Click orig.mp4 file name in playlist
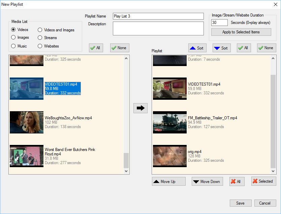 pos(195,152)
